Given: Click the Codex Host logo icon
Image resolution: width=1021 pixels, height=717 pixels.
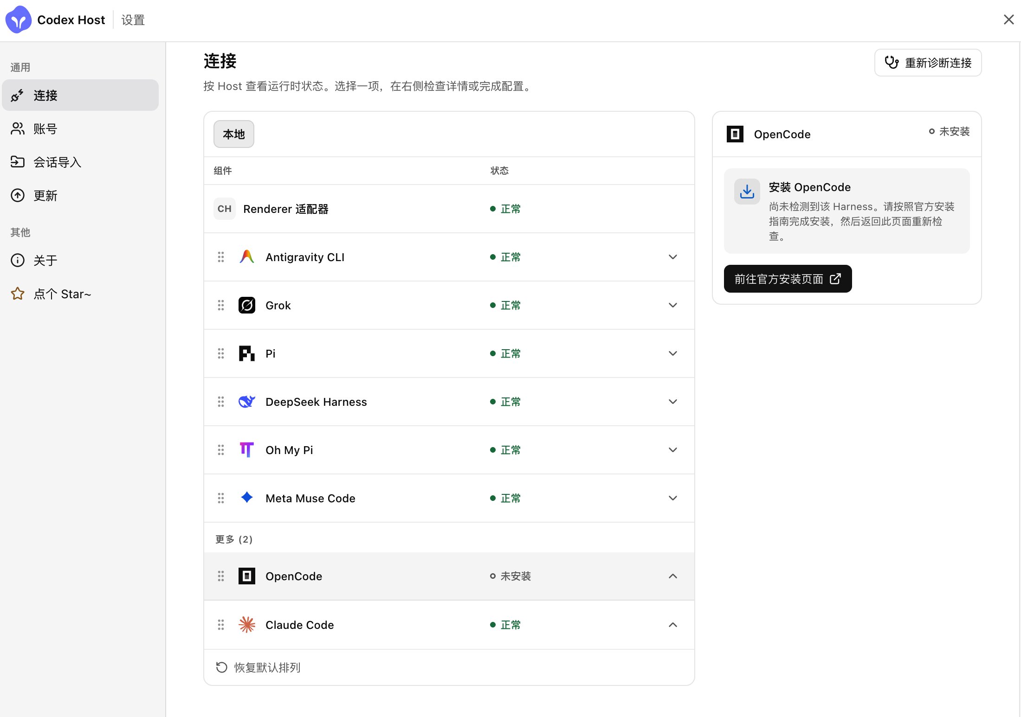Looking at the screenshot, I should (x=19, y=19).
